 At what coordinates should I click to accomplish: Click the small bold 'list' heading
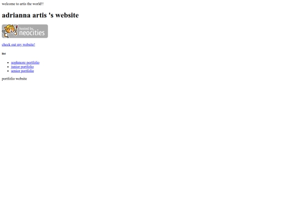(x=4, y=53)
